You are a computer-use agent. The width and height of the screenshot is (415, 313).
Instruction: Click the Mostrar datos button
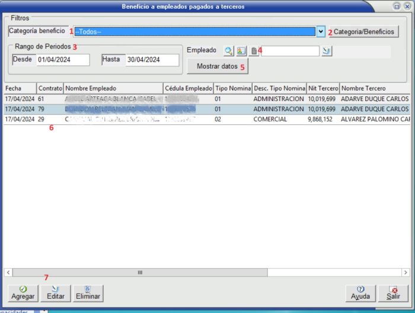click(217, 67)
